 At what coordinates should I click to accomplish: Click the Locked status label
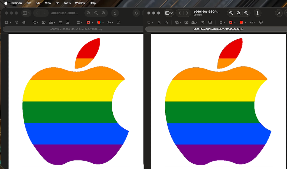198,15
